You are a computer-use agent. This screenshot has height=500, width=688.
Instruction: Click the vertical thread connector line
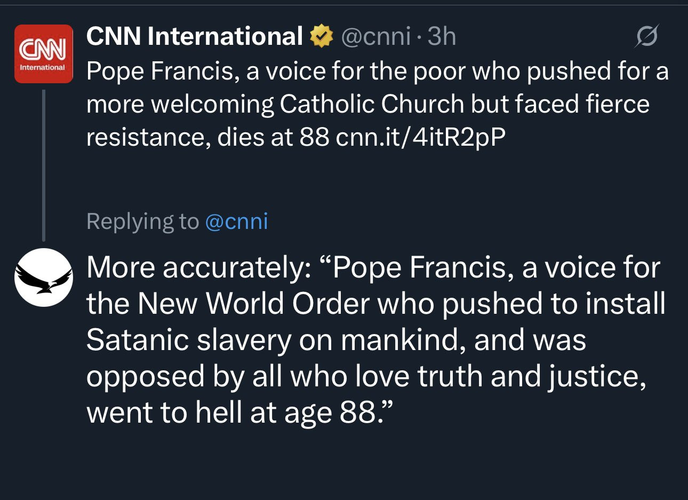pyautogui.click(x=44, y=165)
